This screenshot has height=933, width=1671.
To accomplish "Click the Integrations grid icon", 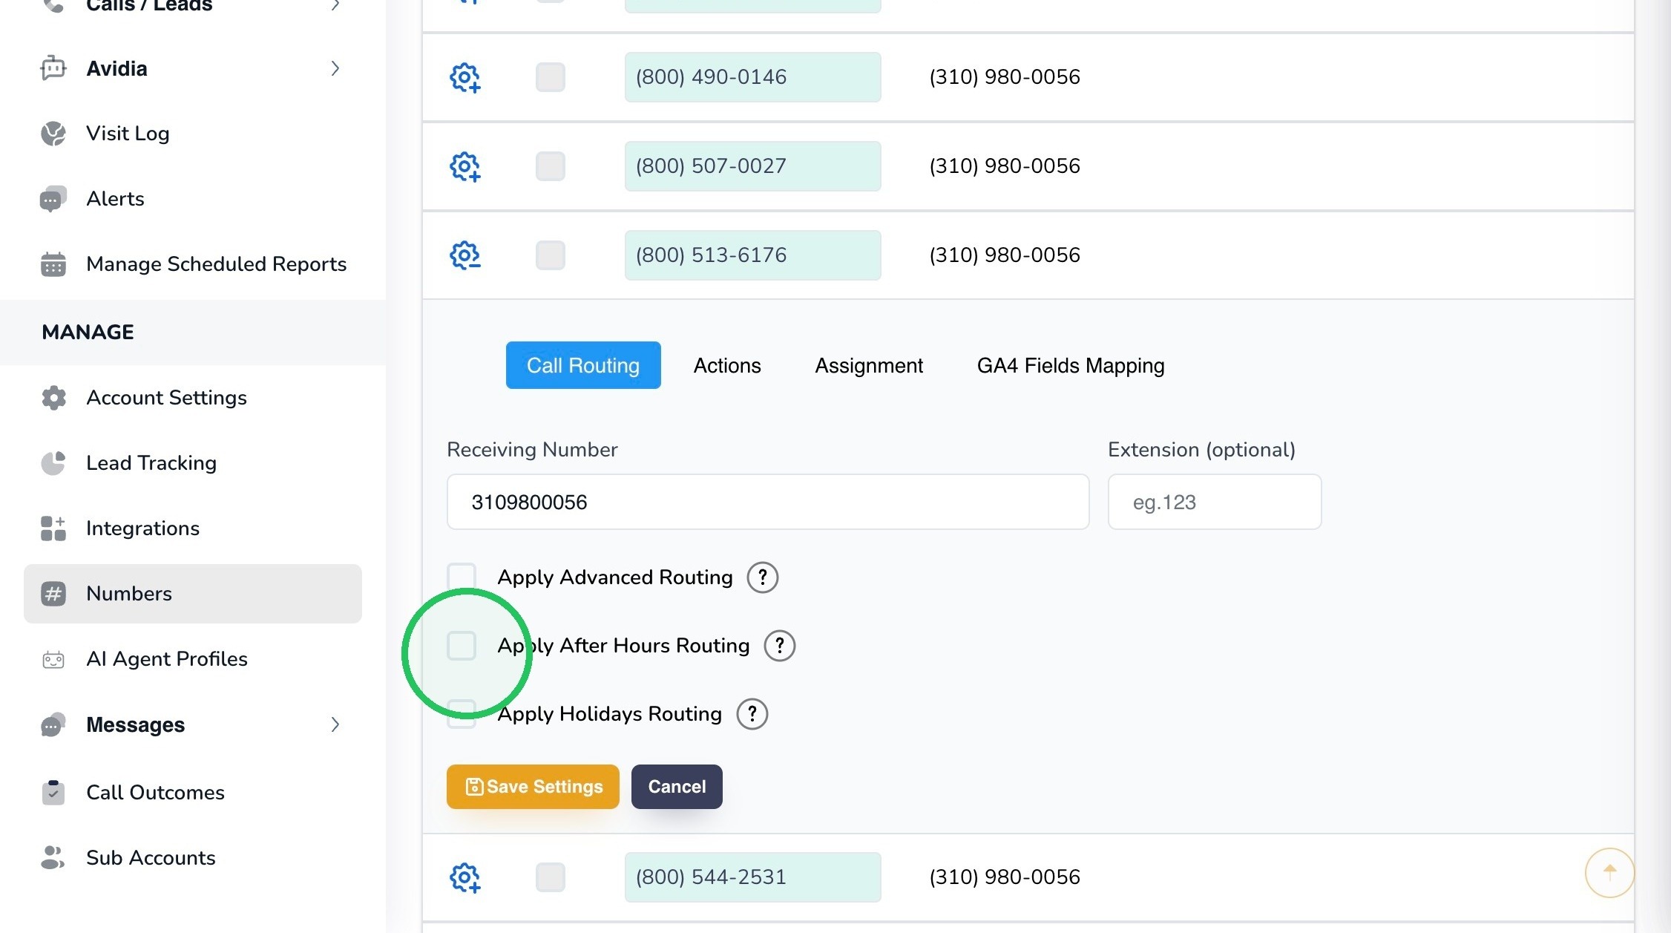I will point(53,528).
